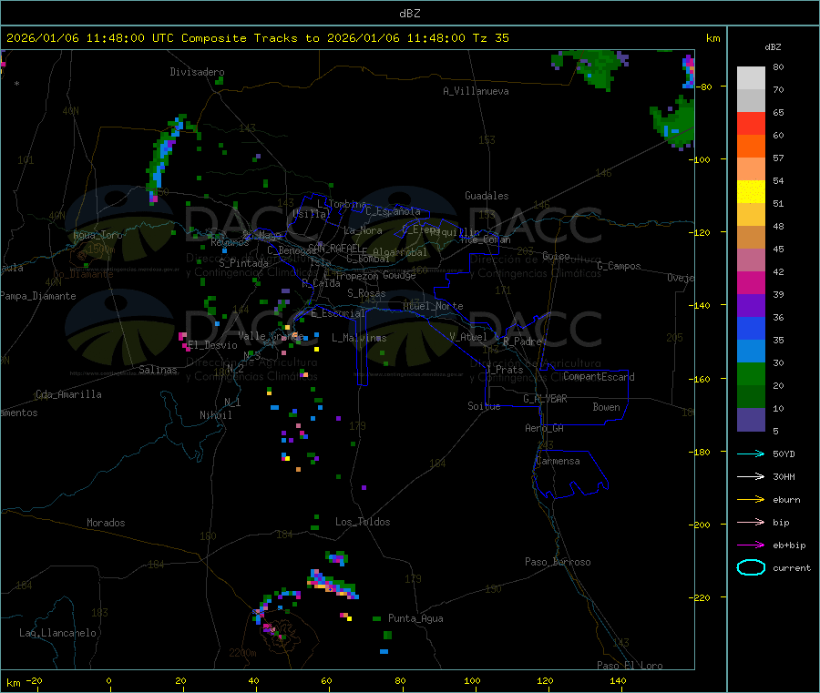Select the 39 dBZ magenta color swatch

[x=751, y=282]
